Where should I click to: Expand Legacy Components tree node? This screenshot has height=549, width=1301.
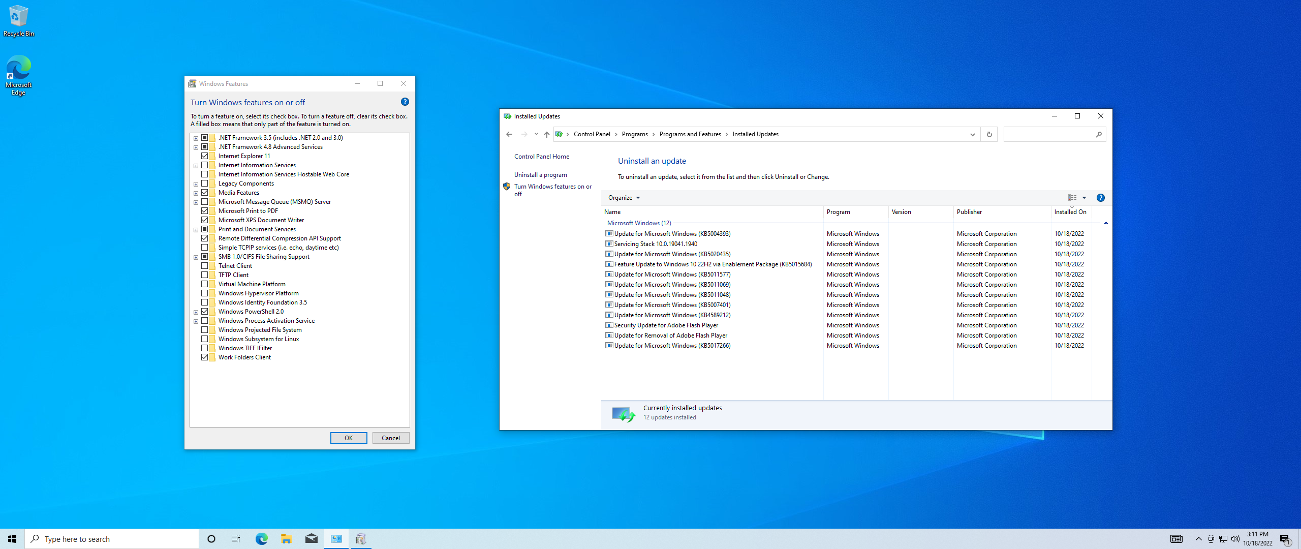pyautogui.click(x=196, y=184)
